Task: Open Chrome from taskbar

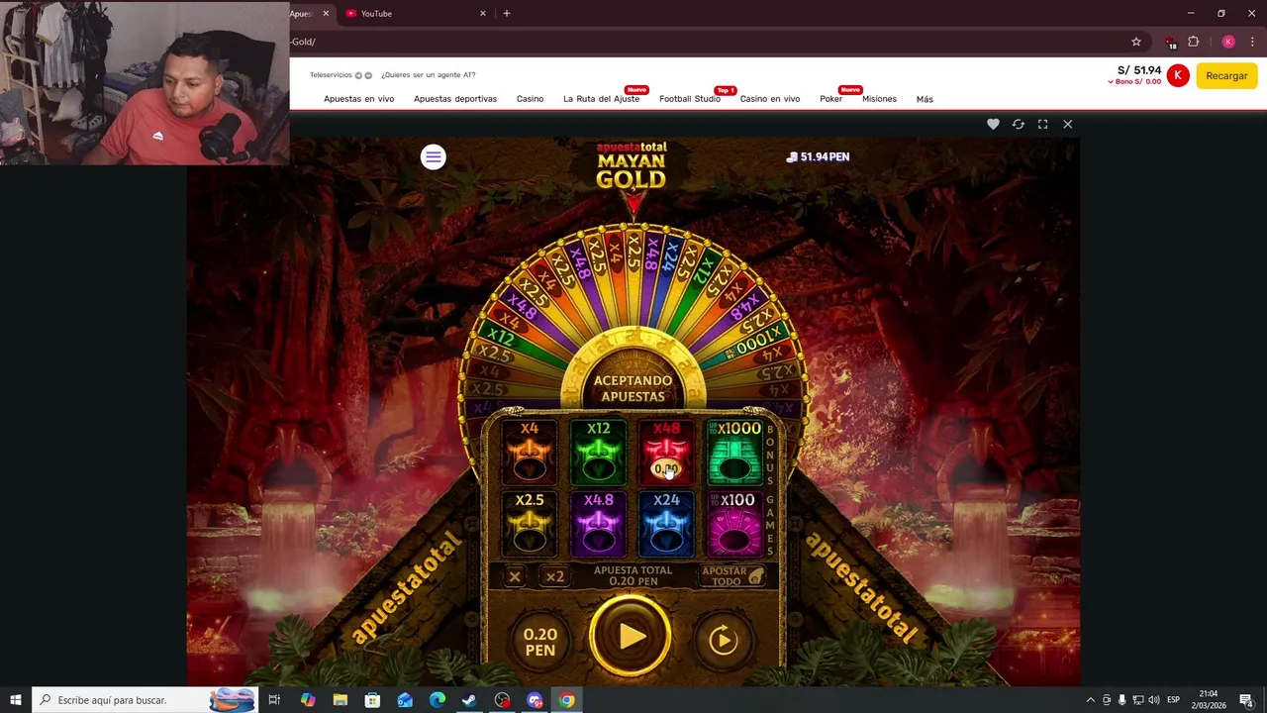Action: click(x=567, y=700)
